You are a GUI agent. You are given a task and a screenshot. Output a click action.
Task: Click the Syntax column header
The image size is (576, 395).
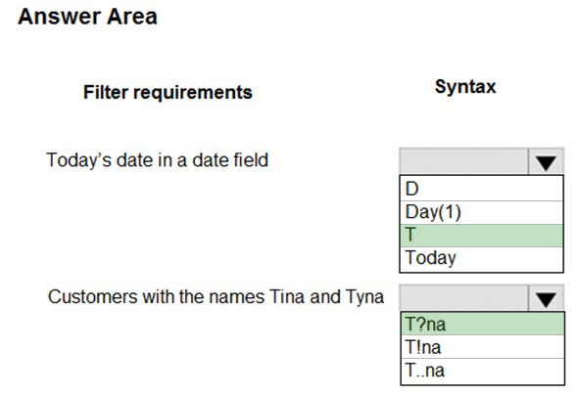[465, 87]
